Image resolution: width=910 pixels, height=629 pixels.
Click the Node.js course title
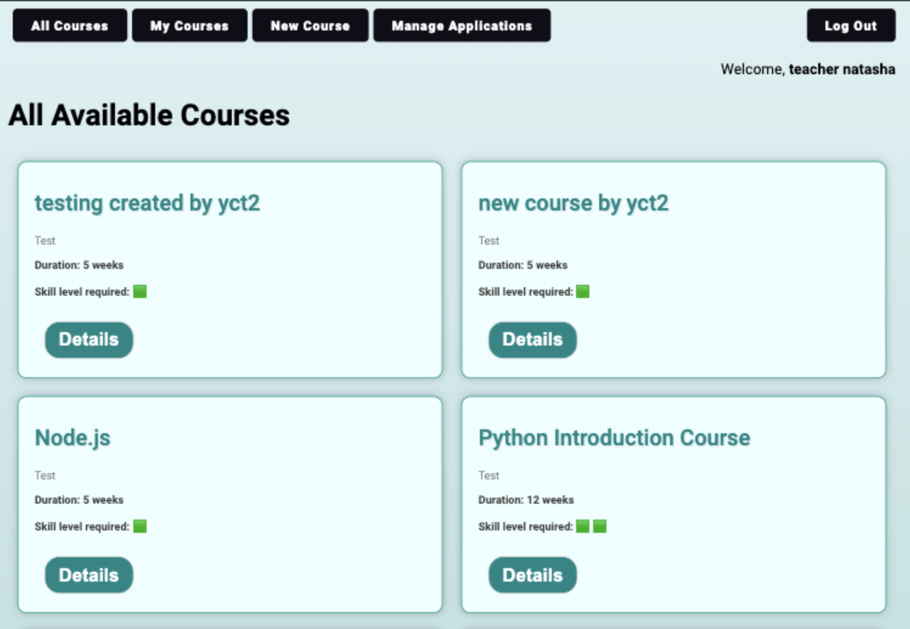coord(72,437)
